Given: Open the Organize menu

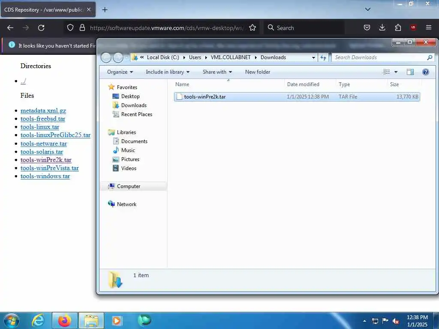Looking at the screenshot, I should point(120,72).
